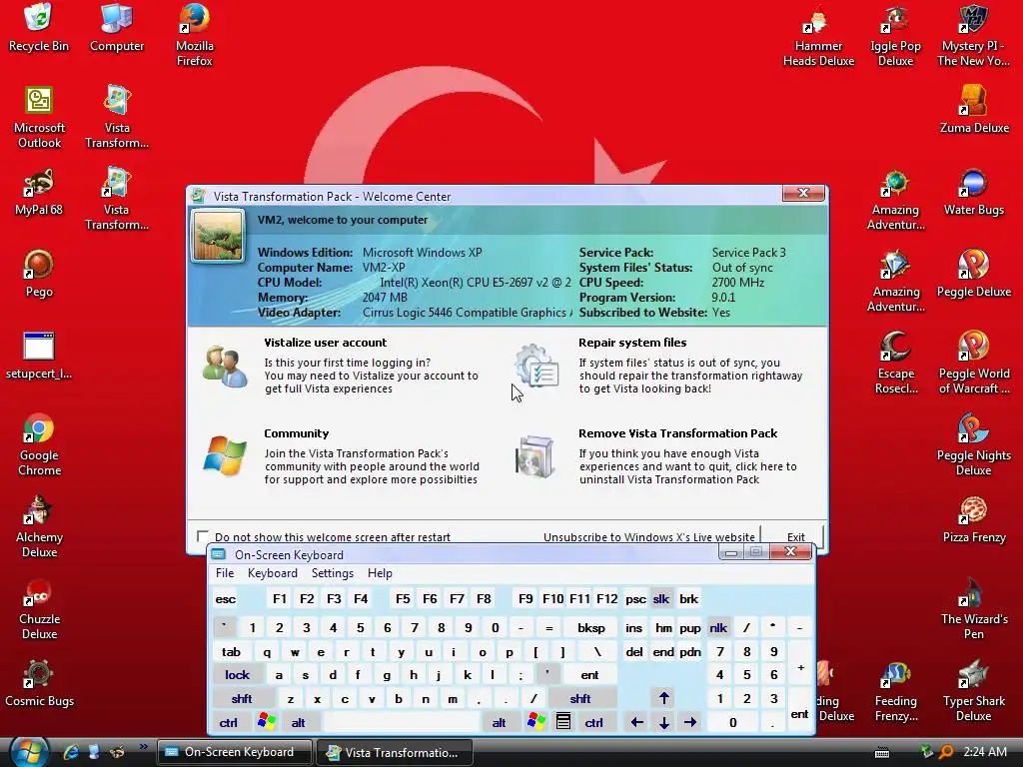The width and height of the screenshot is (1023, 767).
Task: Open the Vistalize user account link
Action: point(325,343)
